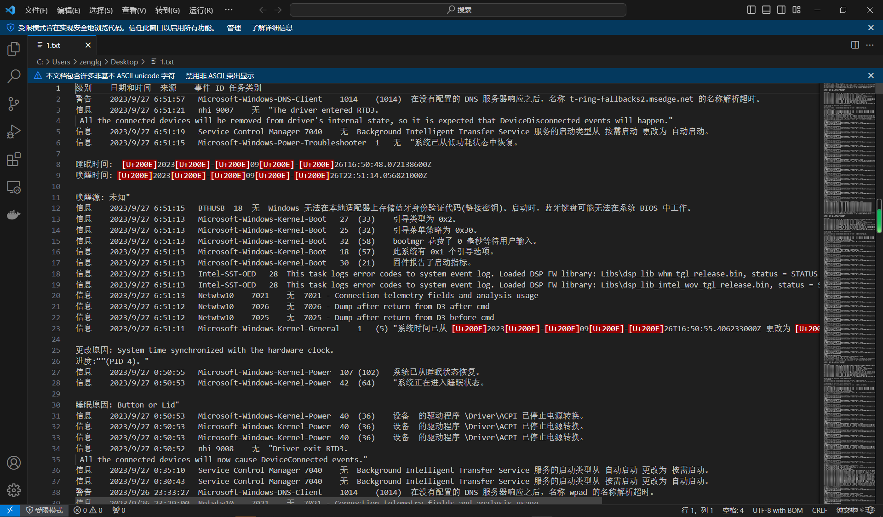Image resolution: width=883 pixels, height=517 pixels.
Task: Open the Remote Explorer view
Action: 14,187
